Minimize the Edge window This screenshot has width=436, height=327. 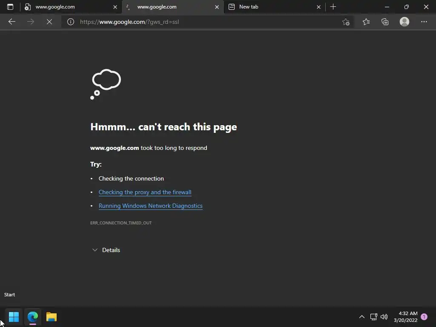[387, 7]
